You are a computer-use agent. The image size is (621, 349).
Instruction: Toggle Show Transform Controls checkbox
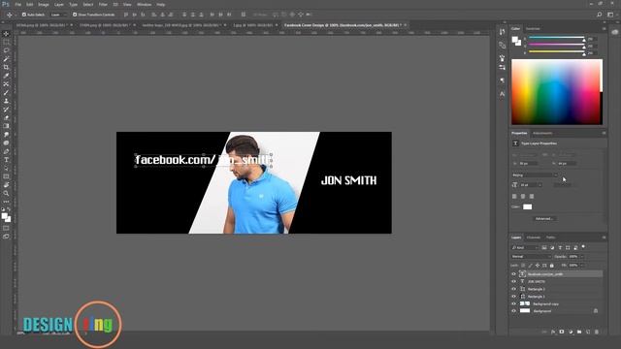[75, 15]
